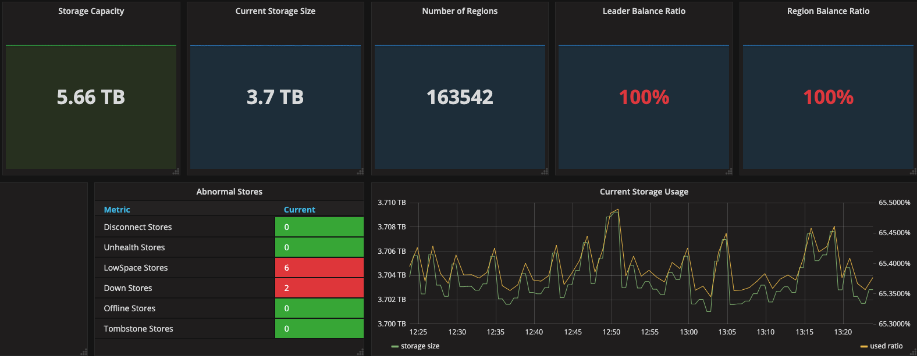Select the Tombstone Stores row label

tap(138, 329)
